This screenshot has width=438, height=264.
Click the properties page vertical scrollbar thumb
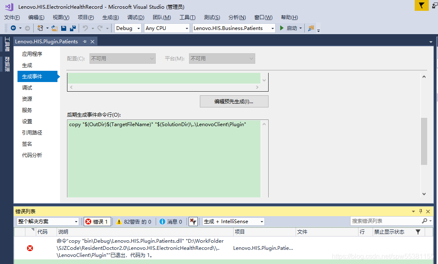[x=424, y=141]
